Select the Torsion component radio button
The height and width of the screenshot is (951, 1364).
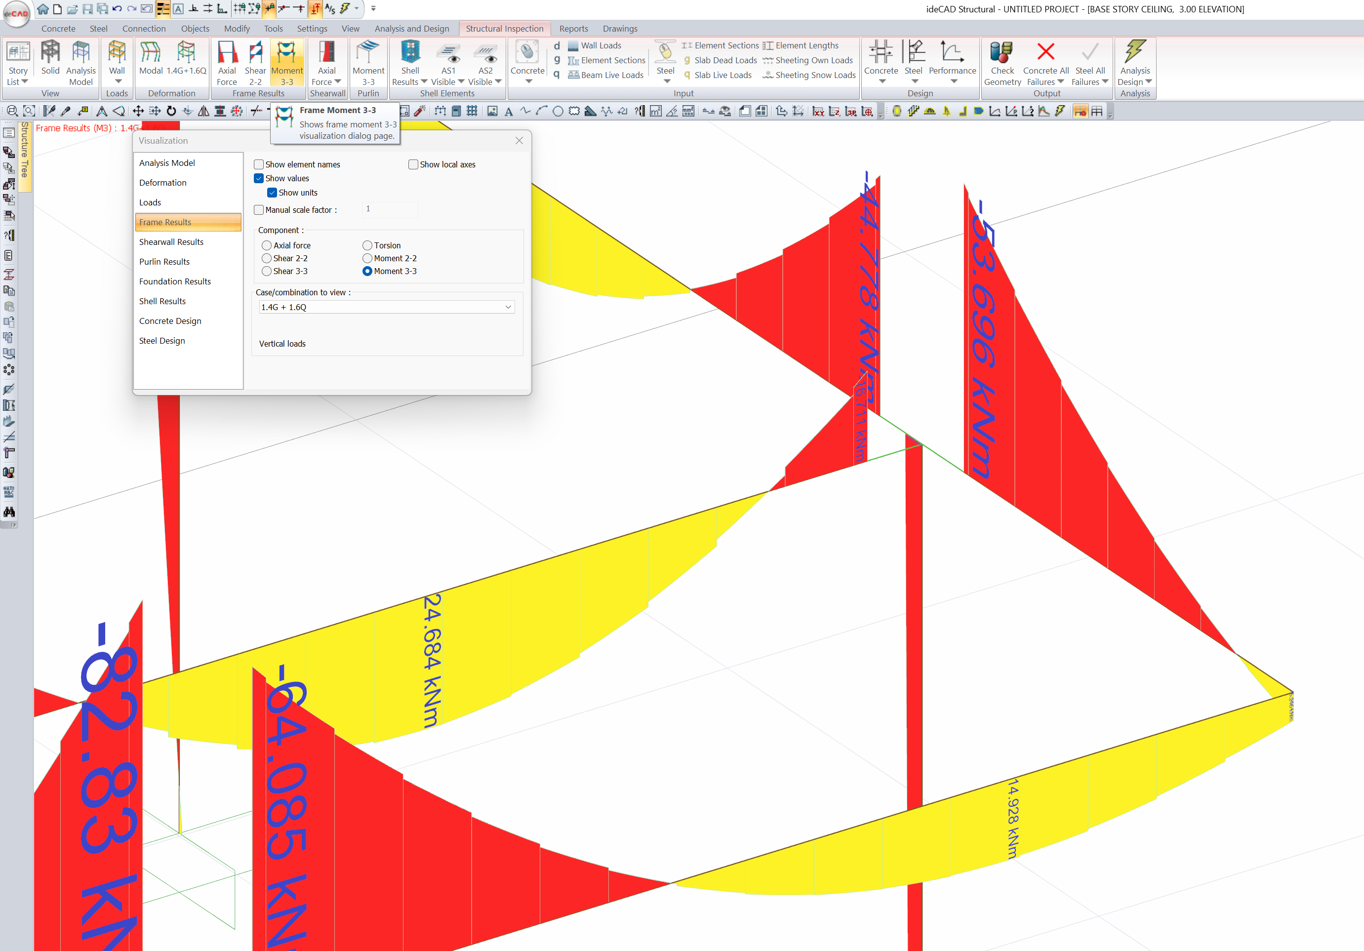[x=368, y=245]
